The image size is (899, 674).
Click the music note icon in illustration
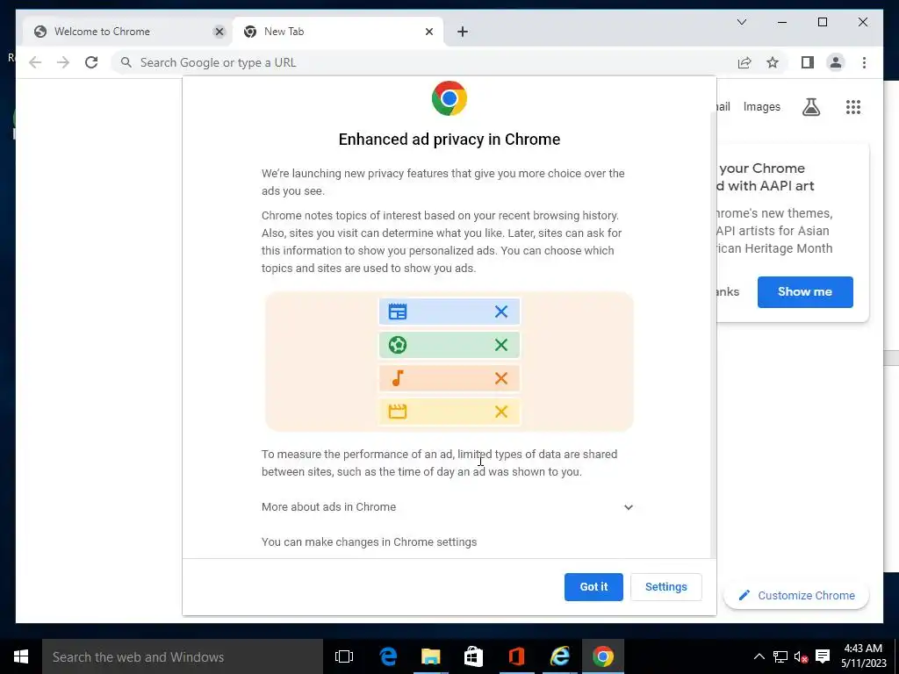(398, 378)
